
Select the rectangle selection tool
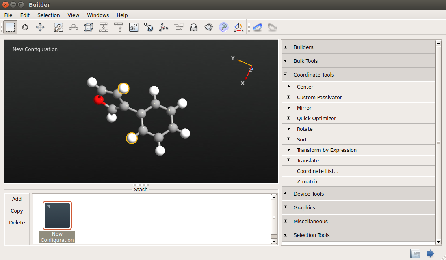click(x=10, y=27)
